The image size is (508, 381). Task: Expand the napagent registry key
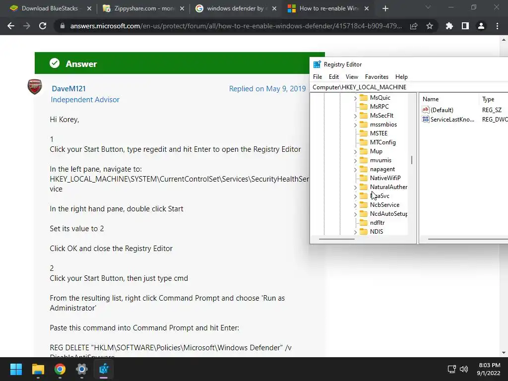[355, 170]
